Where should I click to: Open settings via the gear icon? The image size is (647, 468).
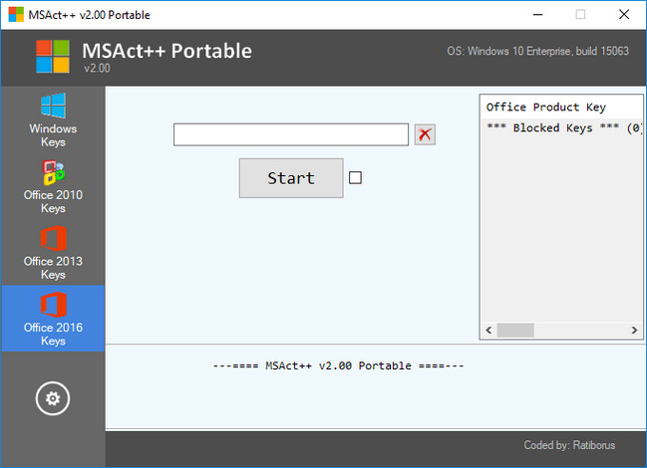click(52, 399)
